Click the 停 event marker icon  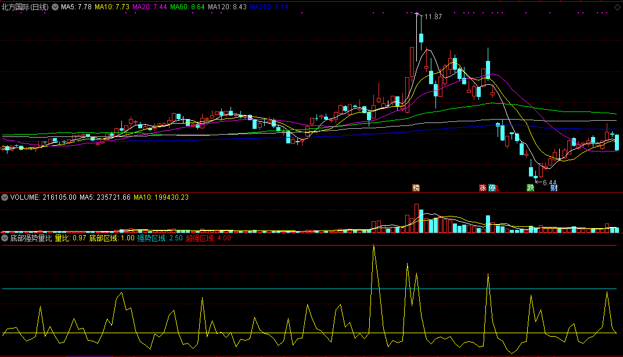tap(492, 188)
